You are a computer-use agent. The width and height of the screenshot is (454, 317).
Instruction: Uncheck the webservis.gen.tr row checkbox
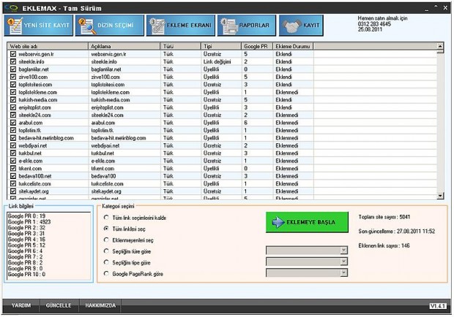point(13,54)
